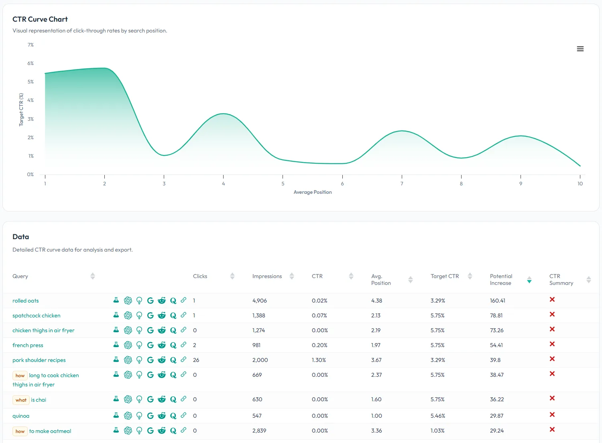Image resolution: width=602 pixels, height=443 pixels.
Task: Open the rolled oats query link
Action: (26, 301)
